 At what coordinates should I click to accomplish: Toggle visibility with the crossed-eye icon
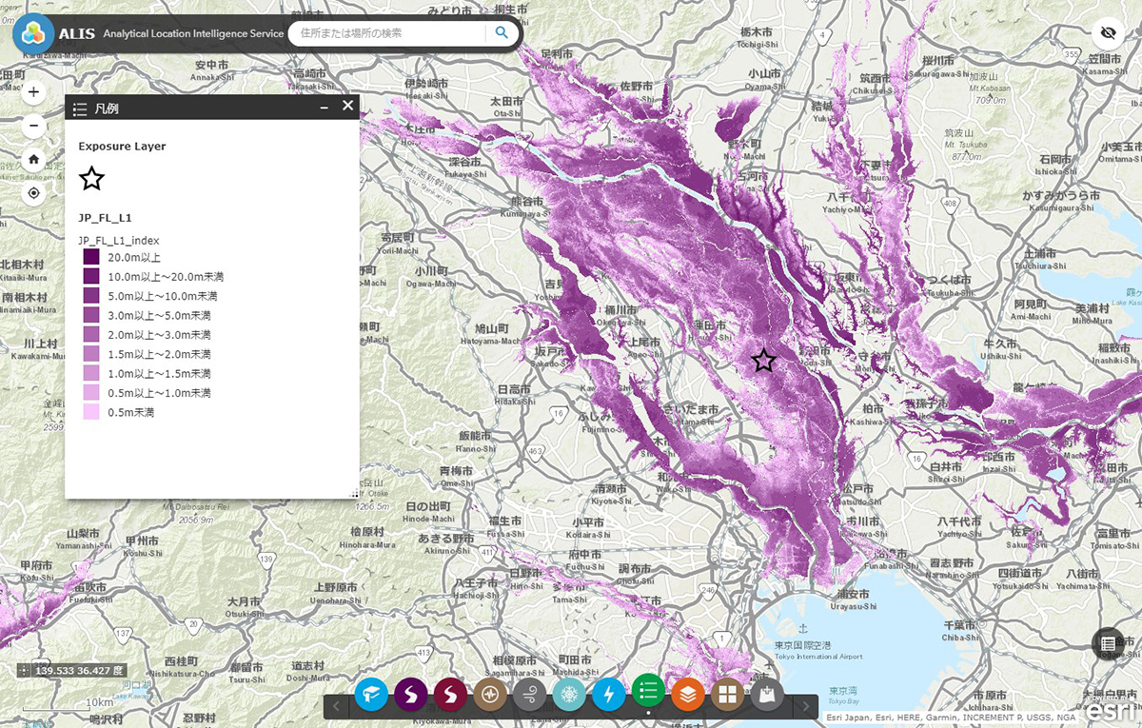click(1108, 33)
